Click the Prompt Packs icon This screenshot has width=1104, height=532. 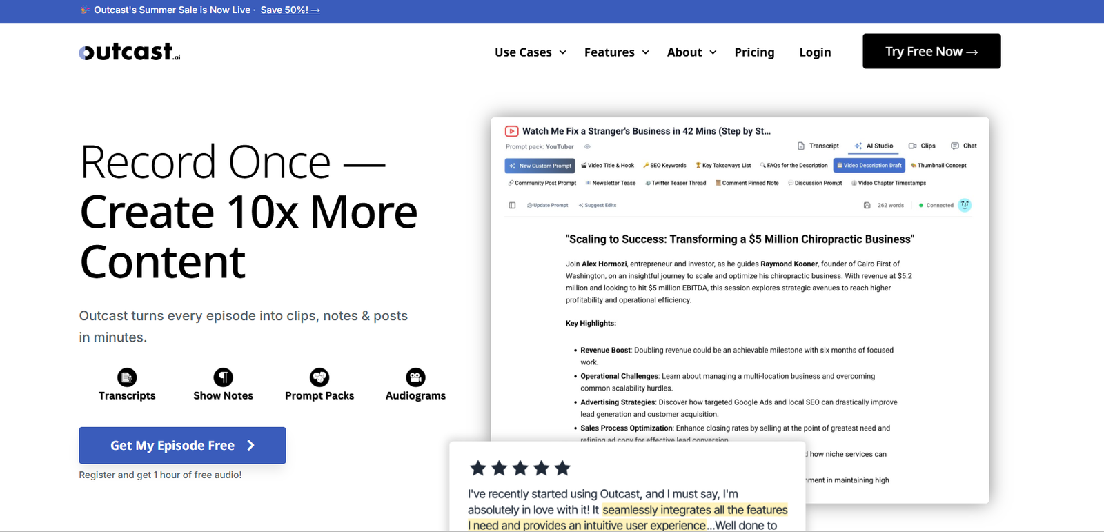coord(319,377)
